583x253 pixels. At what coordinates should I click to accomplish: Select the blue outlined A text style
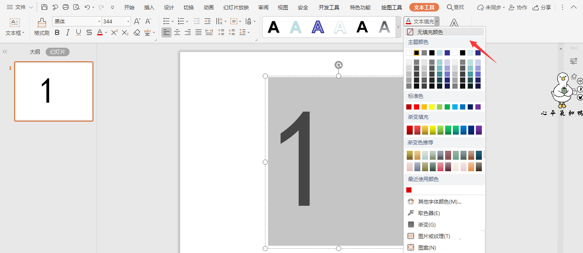[x=318, y=27]
